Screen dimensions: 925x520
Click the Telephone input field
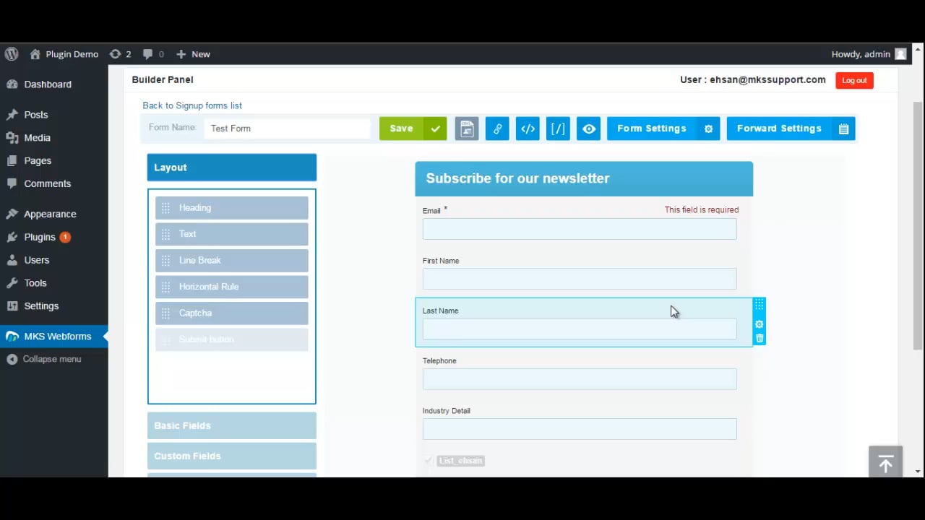pyautogui.click(x=580, y=379)
